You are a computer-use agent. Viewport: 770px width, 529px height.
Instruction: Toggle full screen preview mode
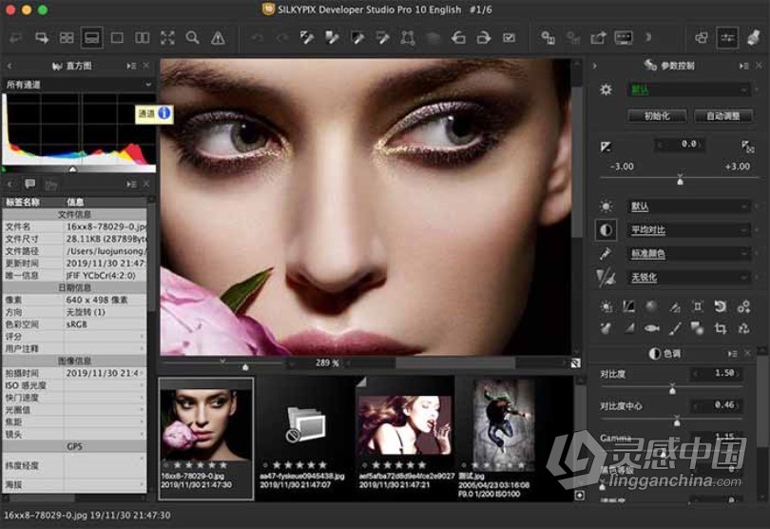[167, 38]
